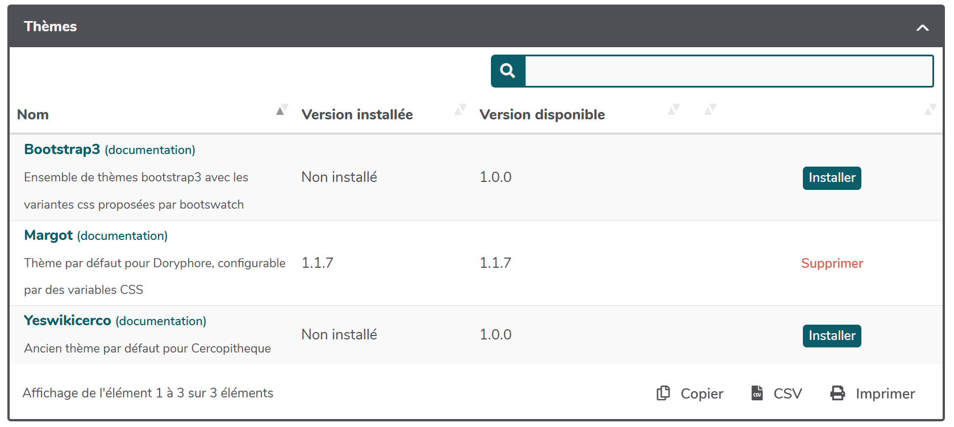Click the Thèmes panel header title

[x=51, y=27]
